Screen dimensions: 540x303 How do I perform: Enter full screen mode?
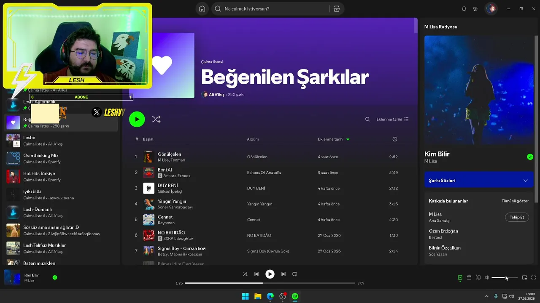[534, 278]
